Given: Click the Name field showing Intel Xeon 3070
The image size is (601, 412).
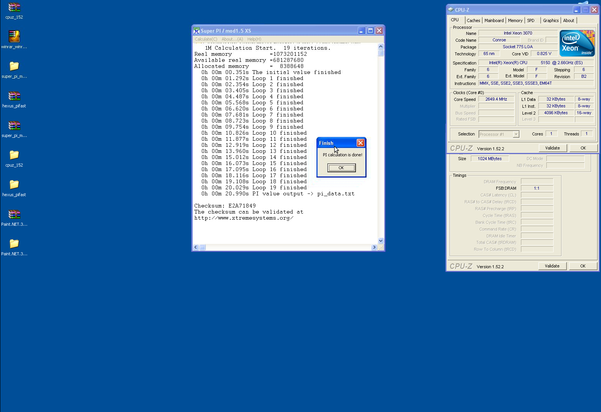Looking at the screenshot, I should click(x=518, y=33).
